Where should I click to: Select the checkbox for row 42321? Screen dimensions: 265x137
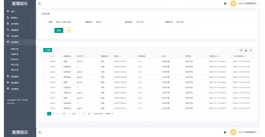click(x=45, y=77)
